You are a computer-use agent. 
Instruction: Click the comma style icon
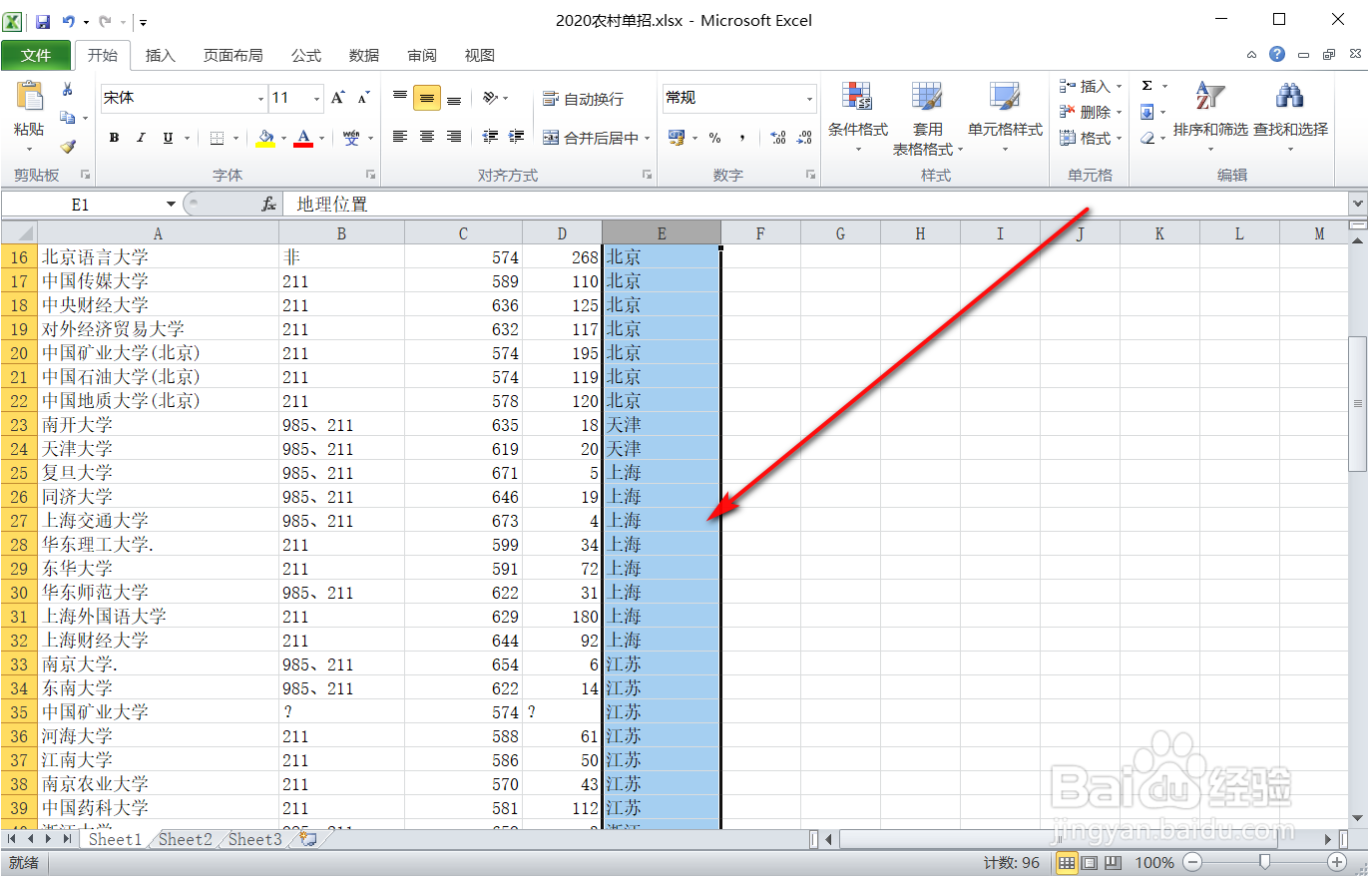click(742, 138)
